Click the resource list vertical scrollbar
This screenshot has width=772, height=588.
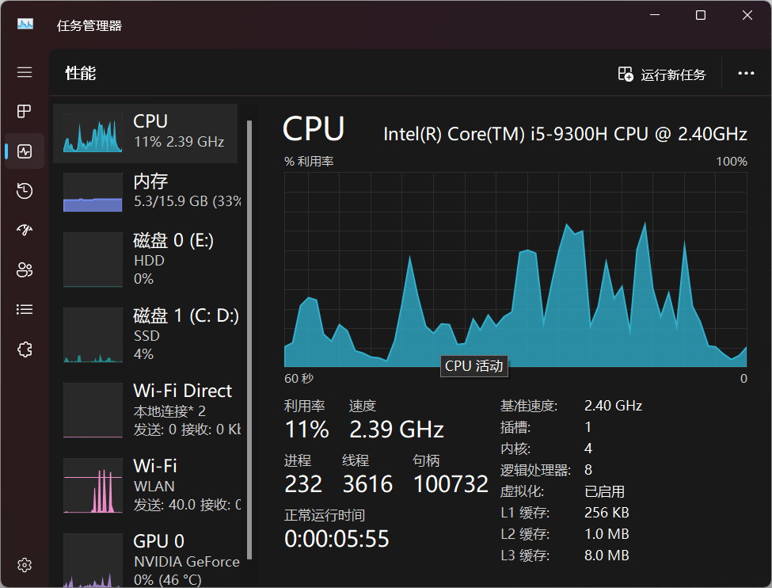250,341
